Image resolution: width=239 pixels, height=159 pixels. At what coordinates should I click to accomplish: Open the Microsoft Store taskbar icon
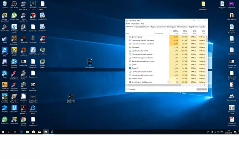click(x=33, y=132)
